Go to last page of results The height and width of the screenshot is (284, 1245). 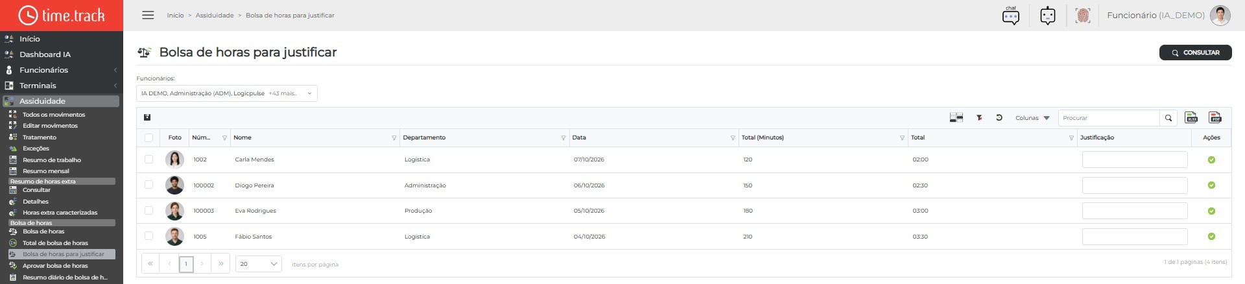click(x=221, y=264)
